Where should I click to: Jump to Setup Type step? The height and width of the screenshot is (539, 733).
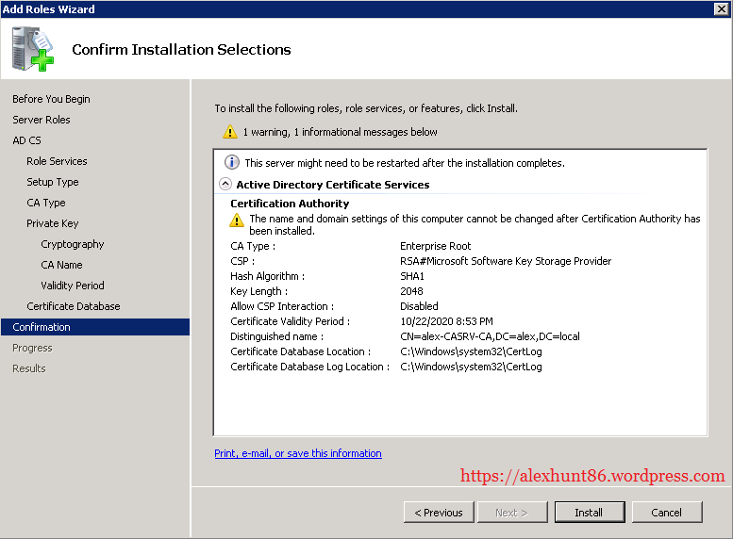pyautogui.click(x=53, y=182)
